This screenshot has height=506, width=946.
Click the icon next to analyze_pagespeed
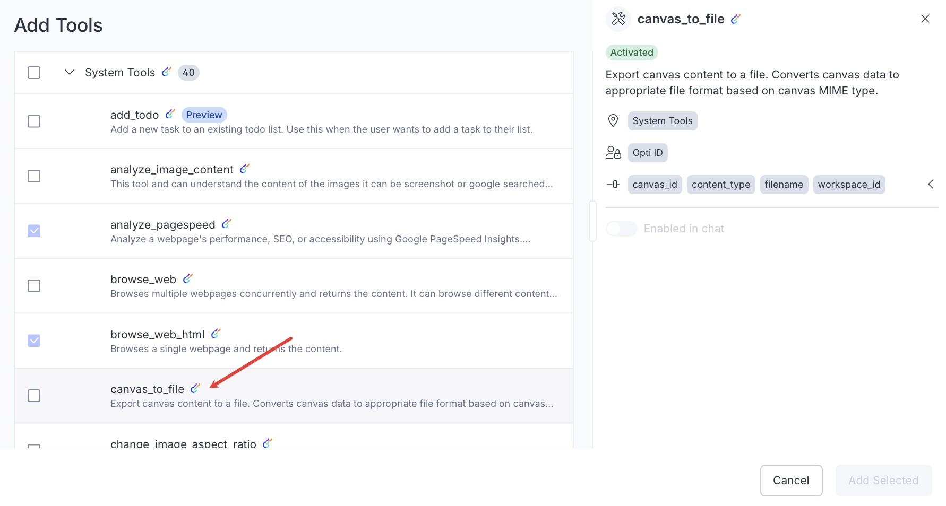click(226, 224)
